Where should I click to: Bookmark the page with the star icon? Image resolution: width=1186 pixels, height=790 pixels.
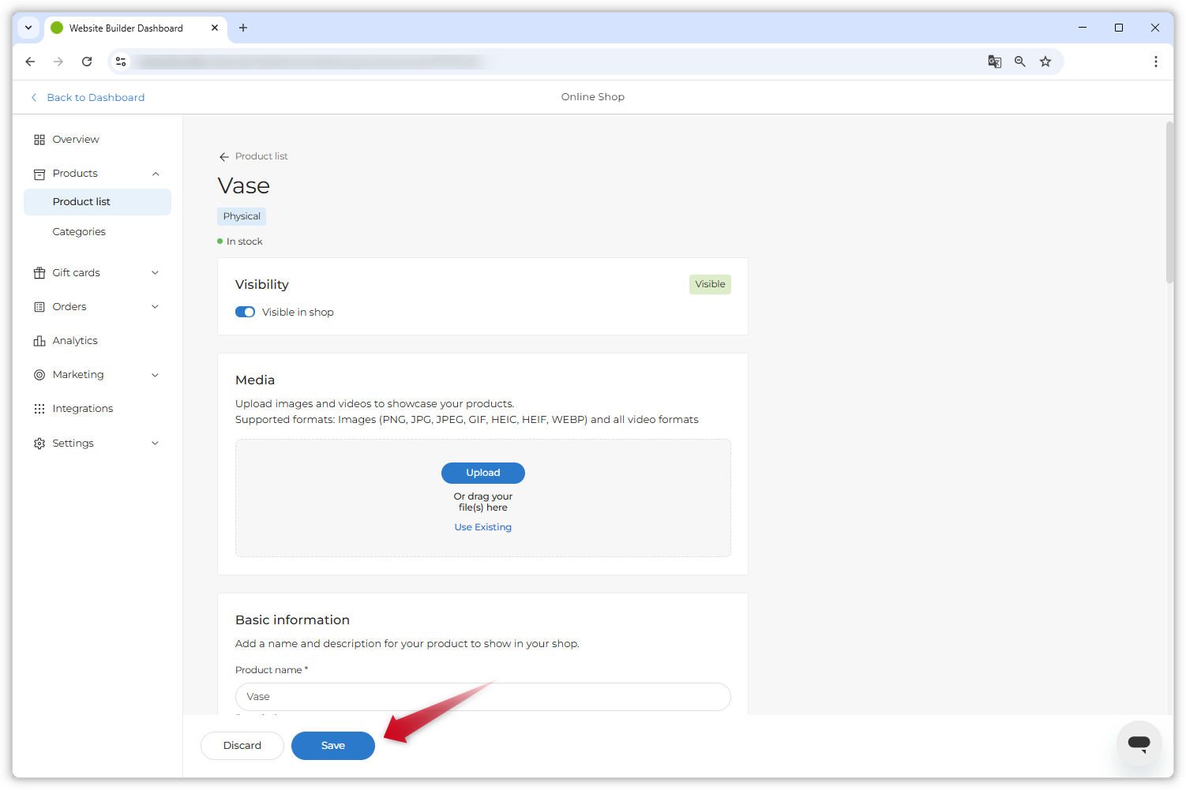click(1045, 61)
